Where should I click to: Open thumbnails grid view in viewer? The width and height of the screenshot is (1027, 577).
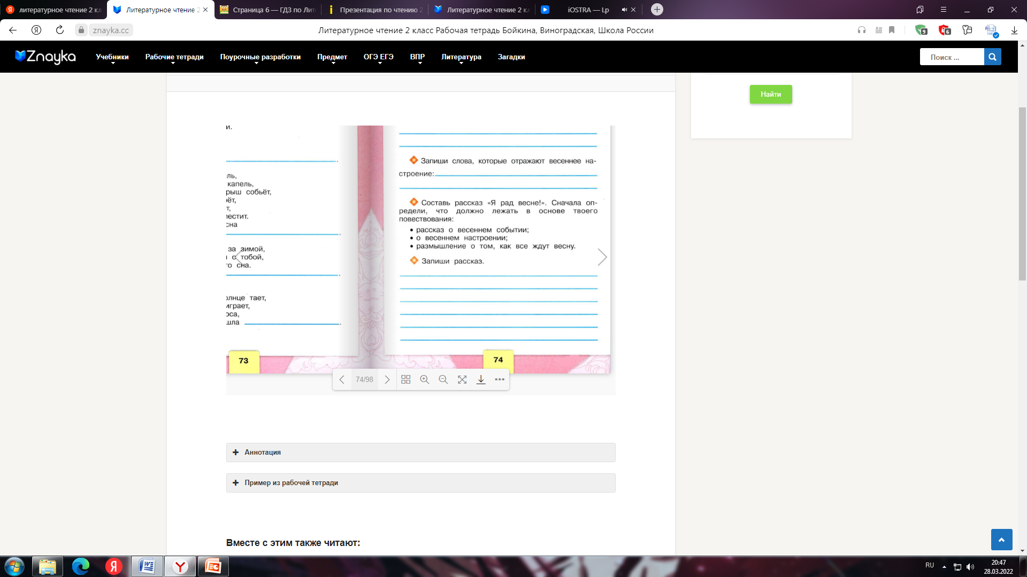coord(406,379)
